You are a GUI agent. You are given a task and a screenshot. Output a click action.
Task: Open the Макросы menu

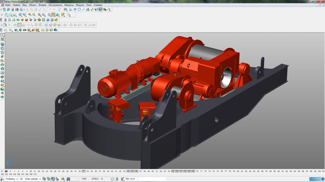coord(69,5)
